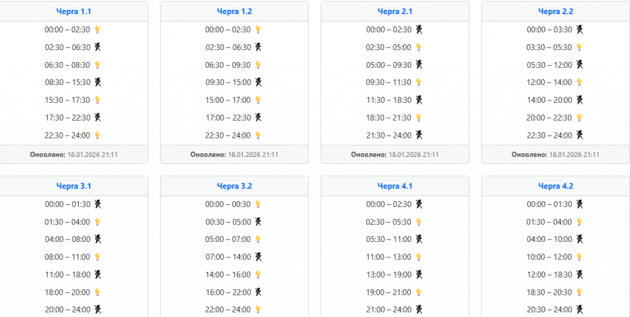
Task: Click power-off icon for 13:00 – 19:00 in Черга 4.1
Action: (419, 275)
